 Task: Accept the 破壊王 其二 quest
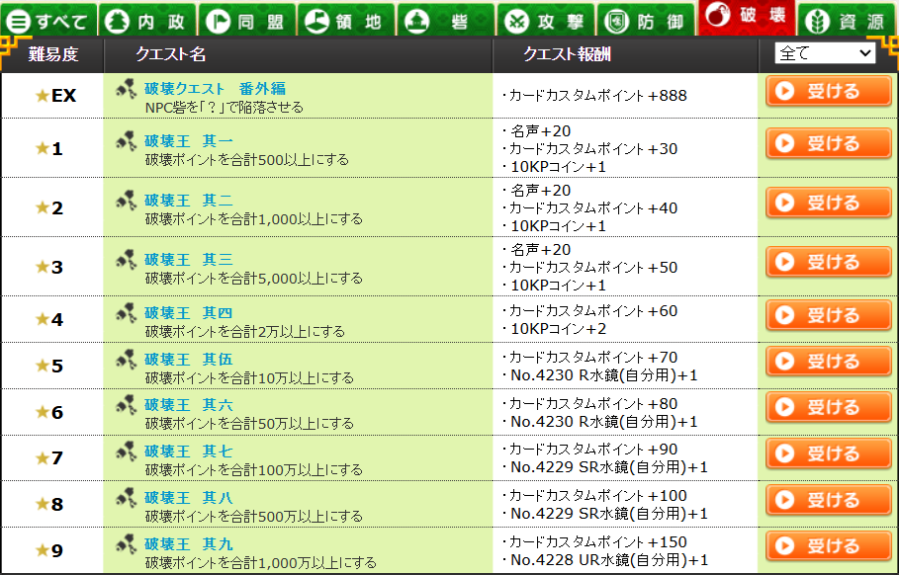click(x=828, y=203)
